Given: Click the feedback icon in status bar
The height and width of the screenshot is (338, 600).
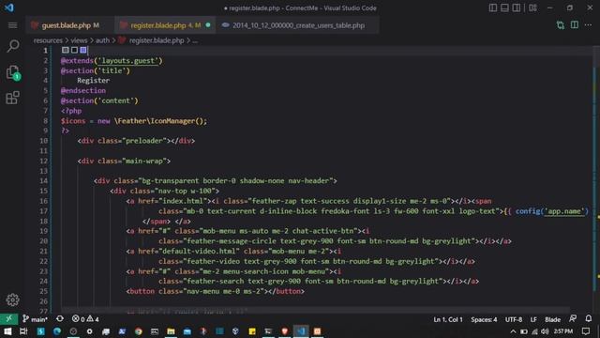Looking at the screenshot, I should 573,319.
